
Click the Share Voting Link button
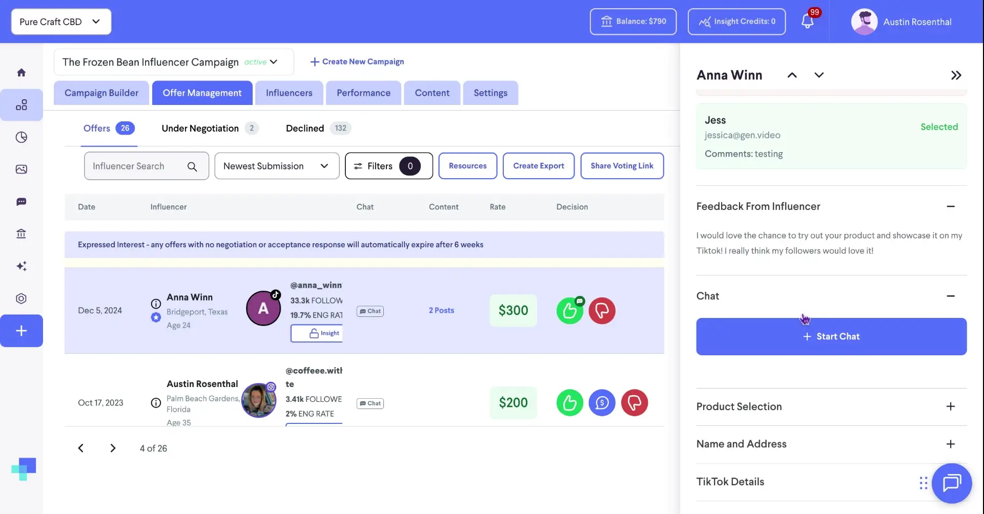[x=622, y=165]
